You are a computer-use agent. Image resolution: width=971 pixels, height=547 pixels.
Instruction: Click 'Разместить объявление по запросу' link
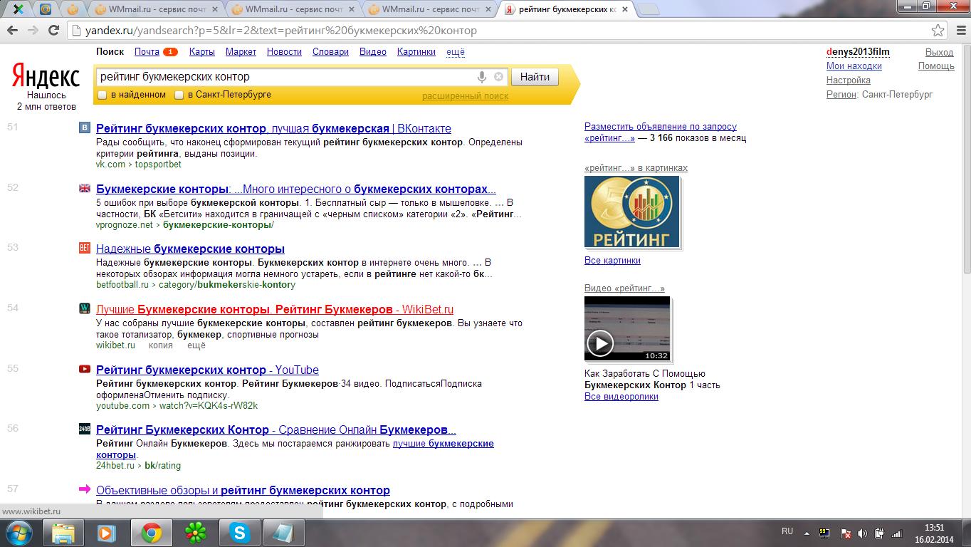661,127
